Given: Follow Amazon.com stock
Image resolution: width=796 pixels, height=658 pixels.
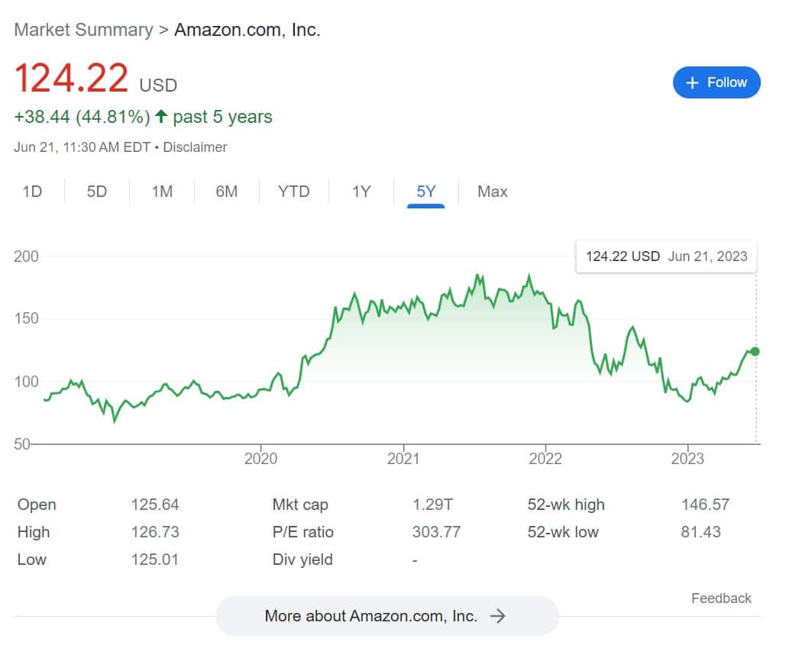Looking at the screenshot, I should pos(717,82).
